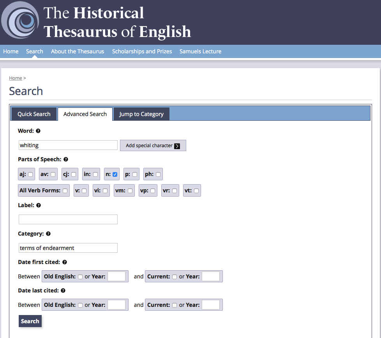Click the question mark beside Label
The image size is (381, 338).
[39, 205]
